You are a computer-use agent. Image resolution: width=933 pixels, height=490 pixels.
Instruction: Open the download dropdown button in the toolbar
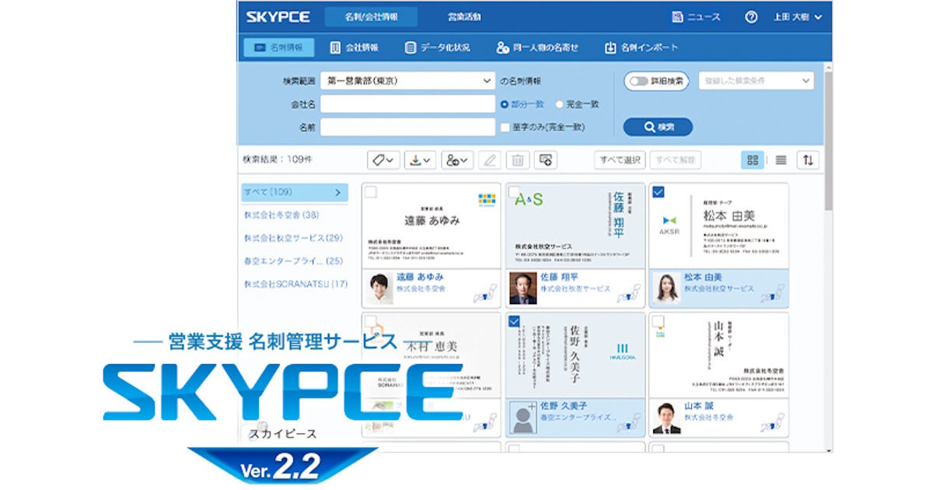pos(421,160)
